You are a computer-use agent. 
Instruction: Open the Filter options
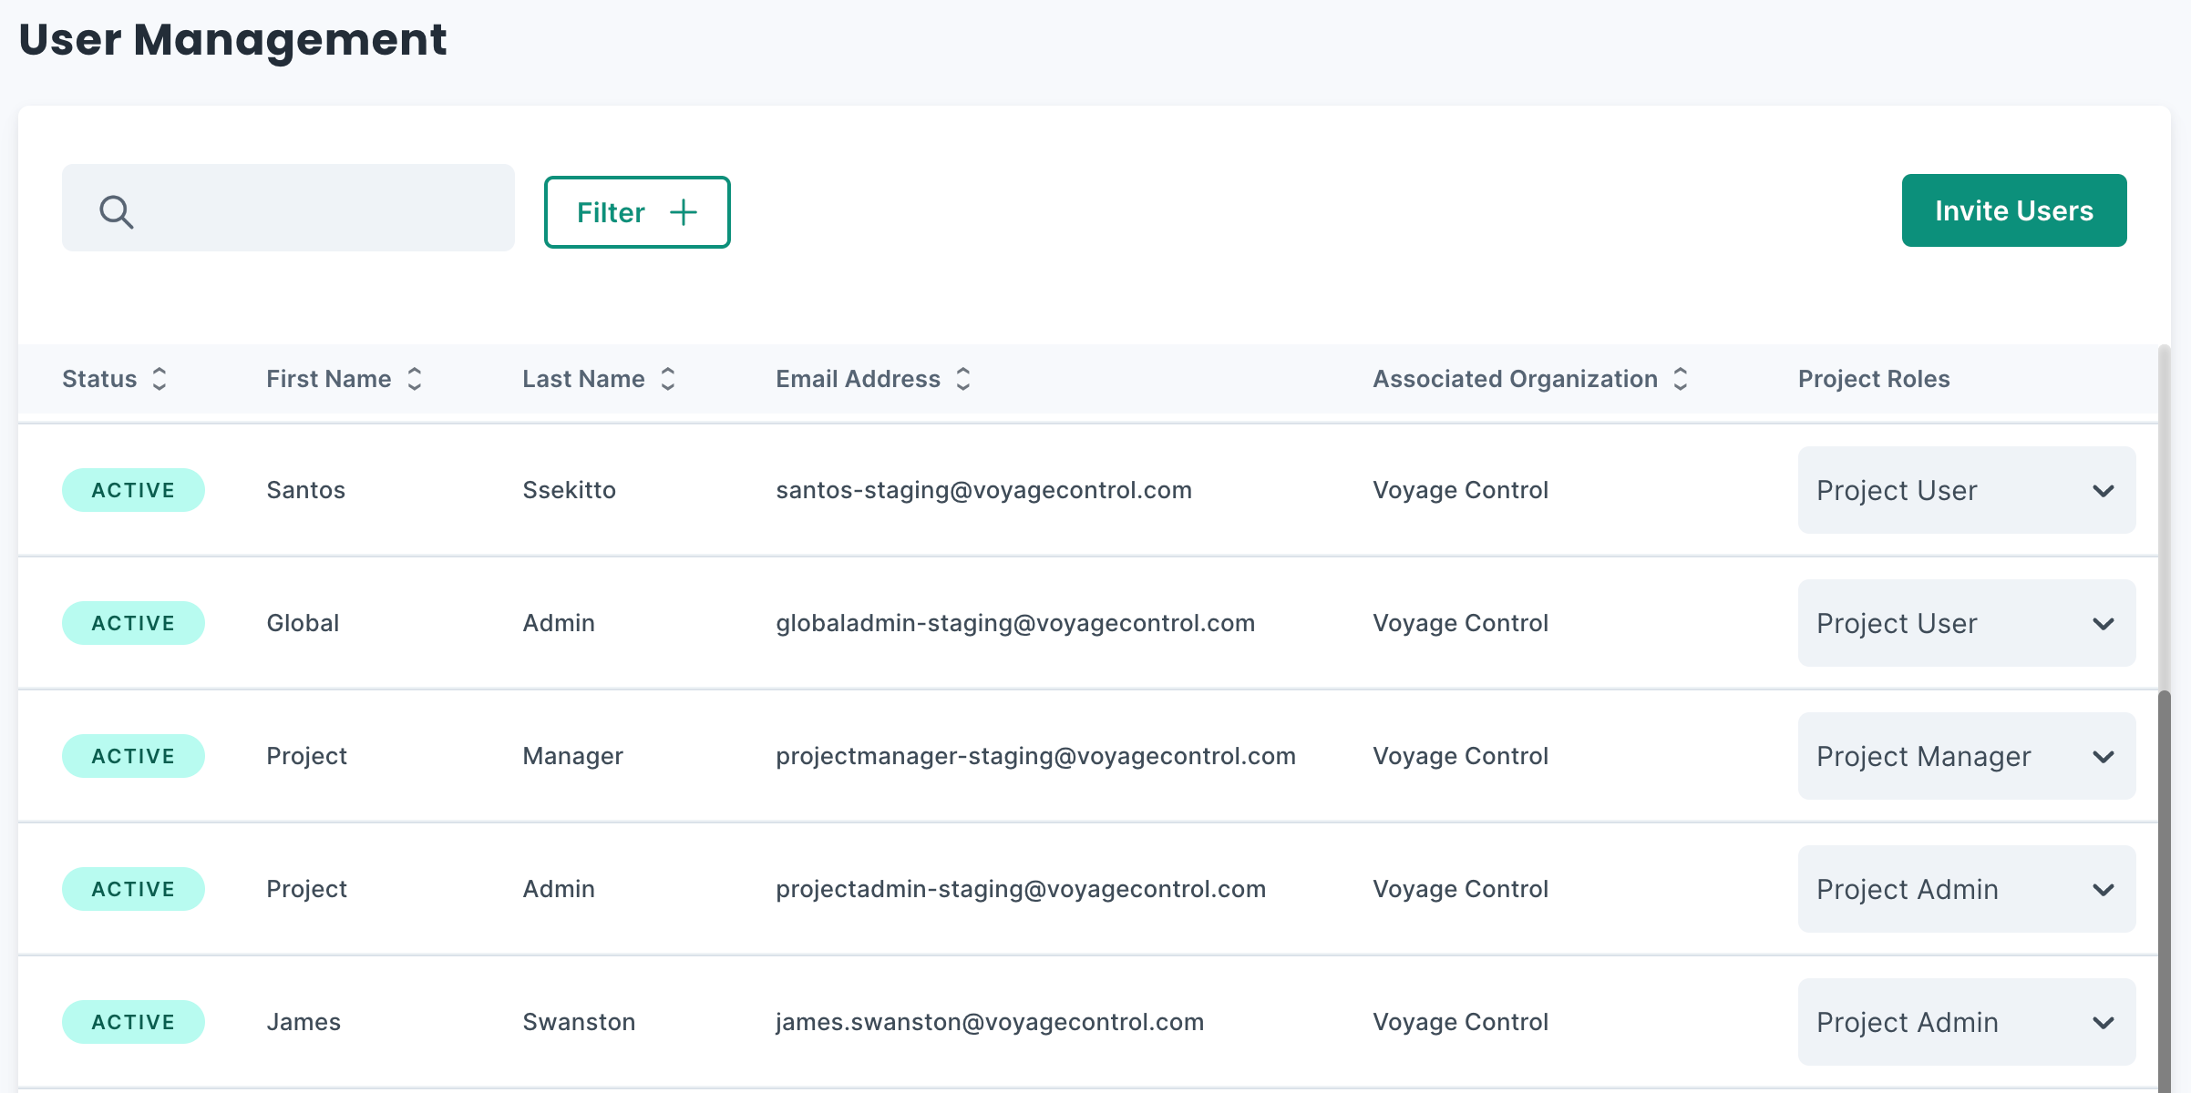(x=636, y=212)
